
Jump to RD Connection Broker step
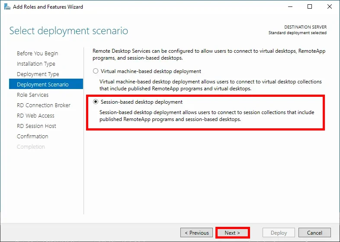click(x=43, y=105)
